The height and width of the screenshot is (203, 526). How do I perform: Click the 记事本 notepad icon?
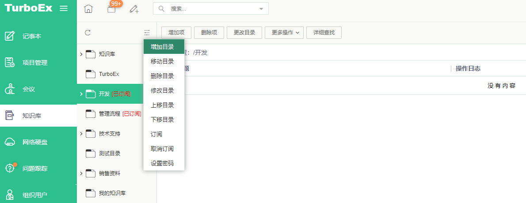(x=10, y=36)
